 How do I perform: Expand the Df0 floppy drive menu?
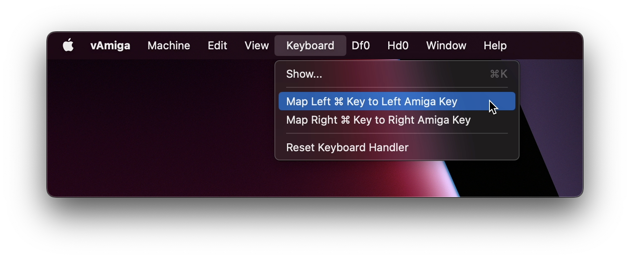(361, 46)
